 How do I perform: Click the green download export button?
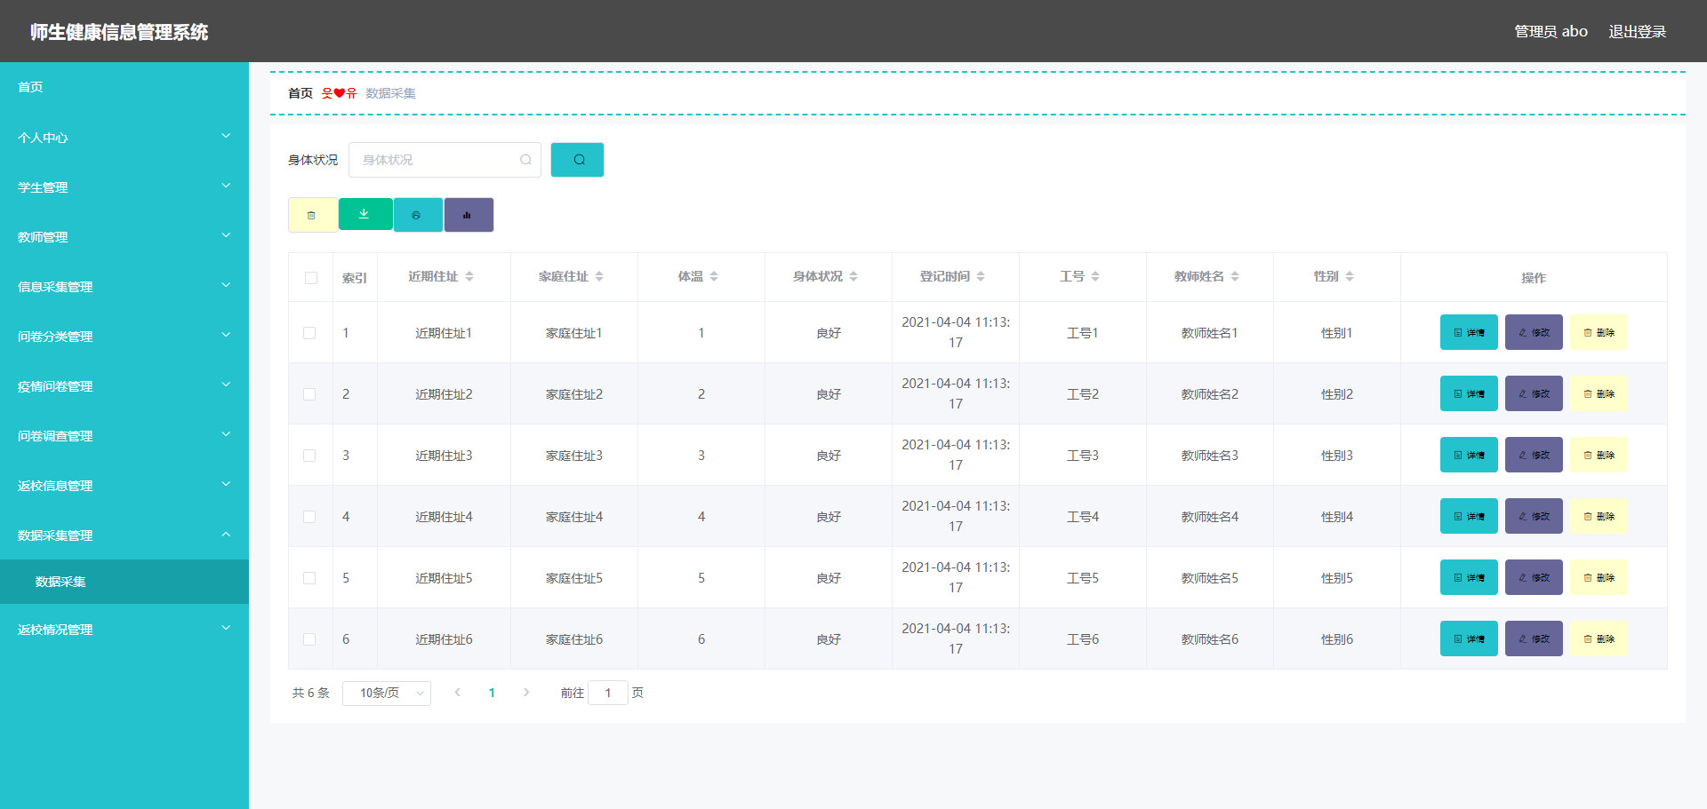(365, 214)
